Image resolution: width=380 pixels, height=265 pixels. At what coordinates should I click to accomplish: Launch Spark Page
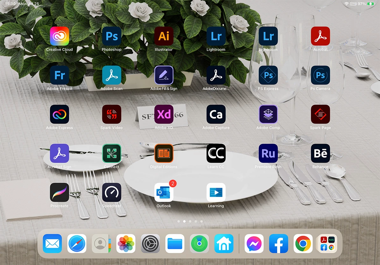tap(320, 114)
